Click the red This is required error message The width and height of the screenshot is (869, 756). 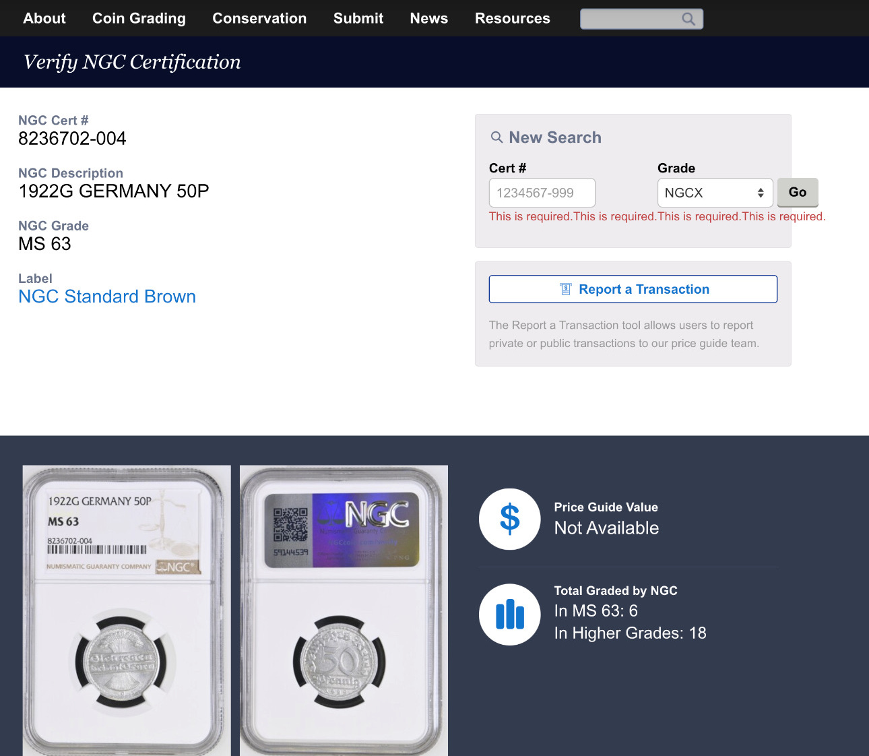pos(657,216)
